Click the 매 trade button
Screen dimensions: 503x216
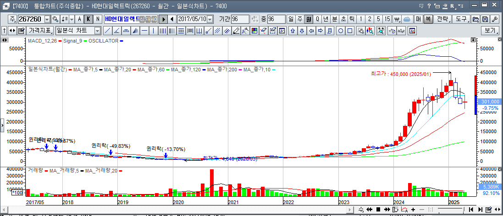coord(419,19)
